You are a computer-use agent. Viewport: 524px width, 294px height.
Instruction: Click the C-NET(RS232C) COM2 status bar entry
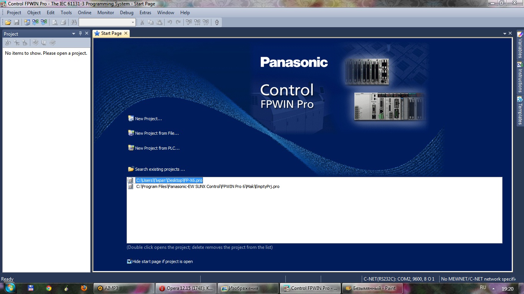(399, 279)
